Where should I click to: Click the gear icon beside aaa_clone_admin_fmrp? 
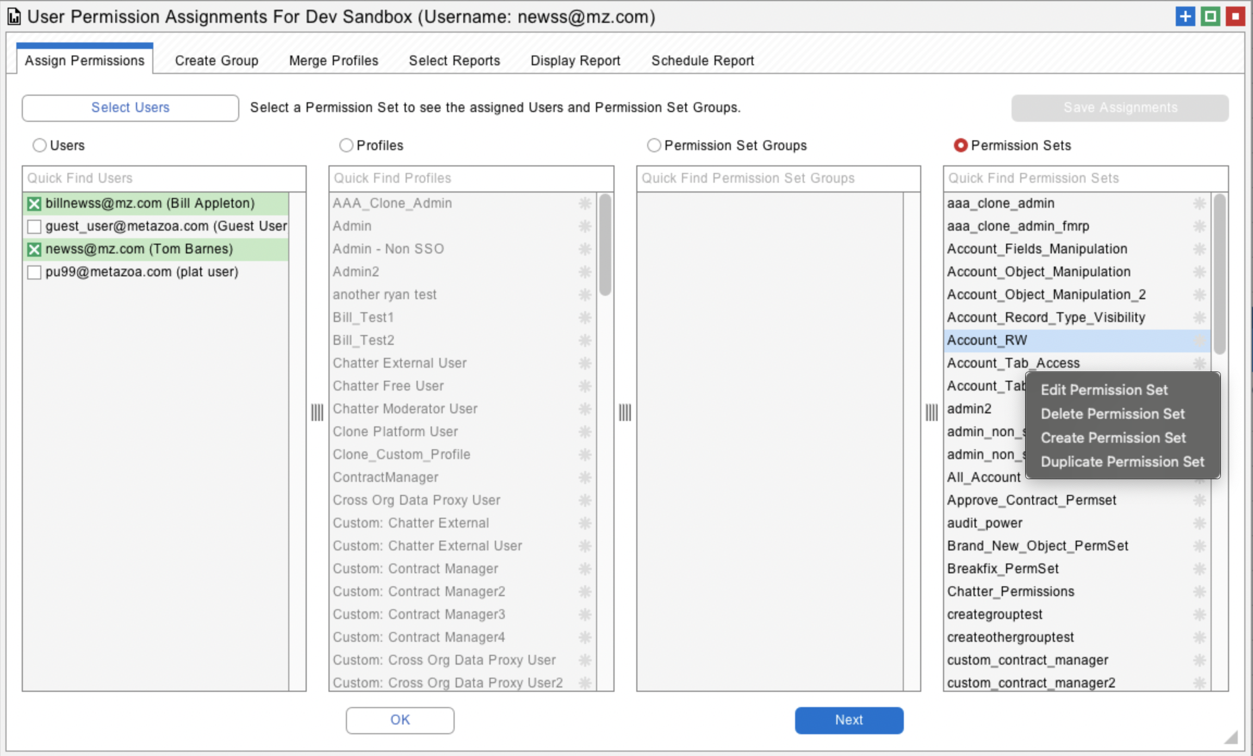[x=1199, y=226]
